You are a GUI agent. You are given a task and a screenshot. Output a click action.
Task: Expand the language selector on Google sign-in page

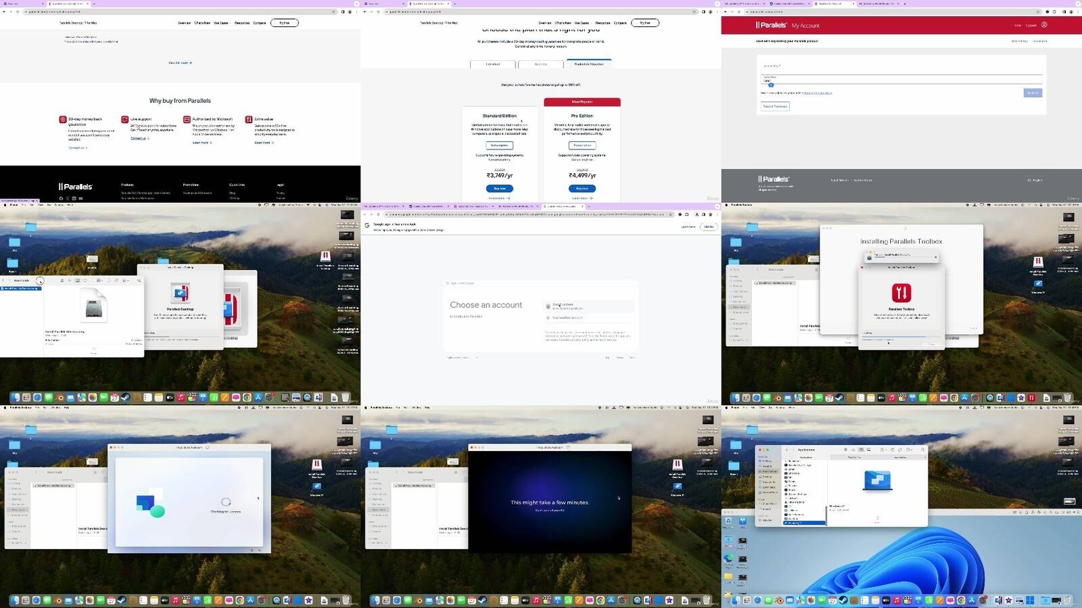463,358
